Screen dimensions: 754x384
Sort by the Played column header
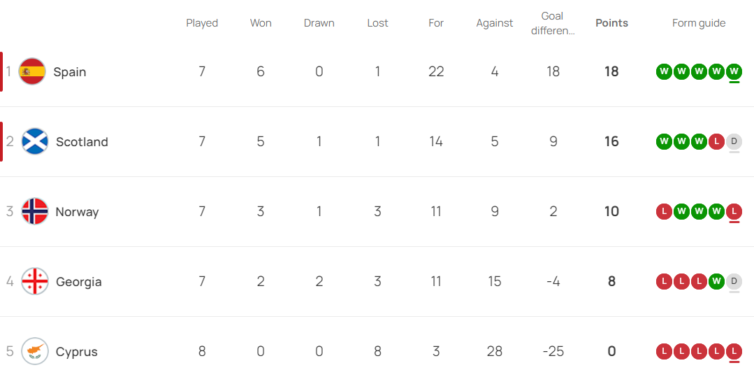click(x=202, y=23)
